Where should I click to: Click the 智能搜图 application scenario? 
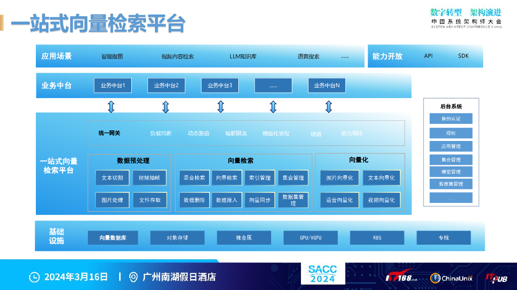coord(112,56)
